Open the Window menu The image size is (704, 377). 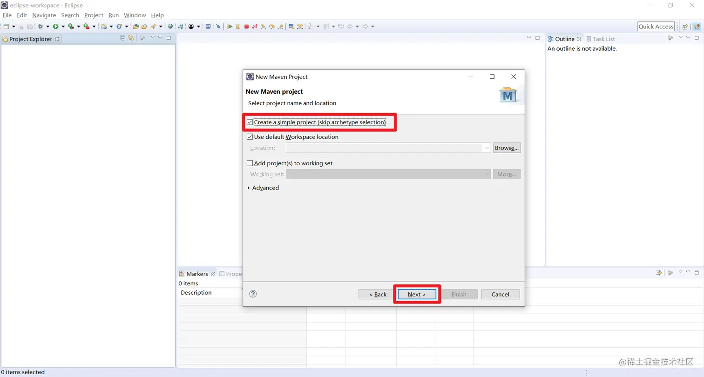135,15
